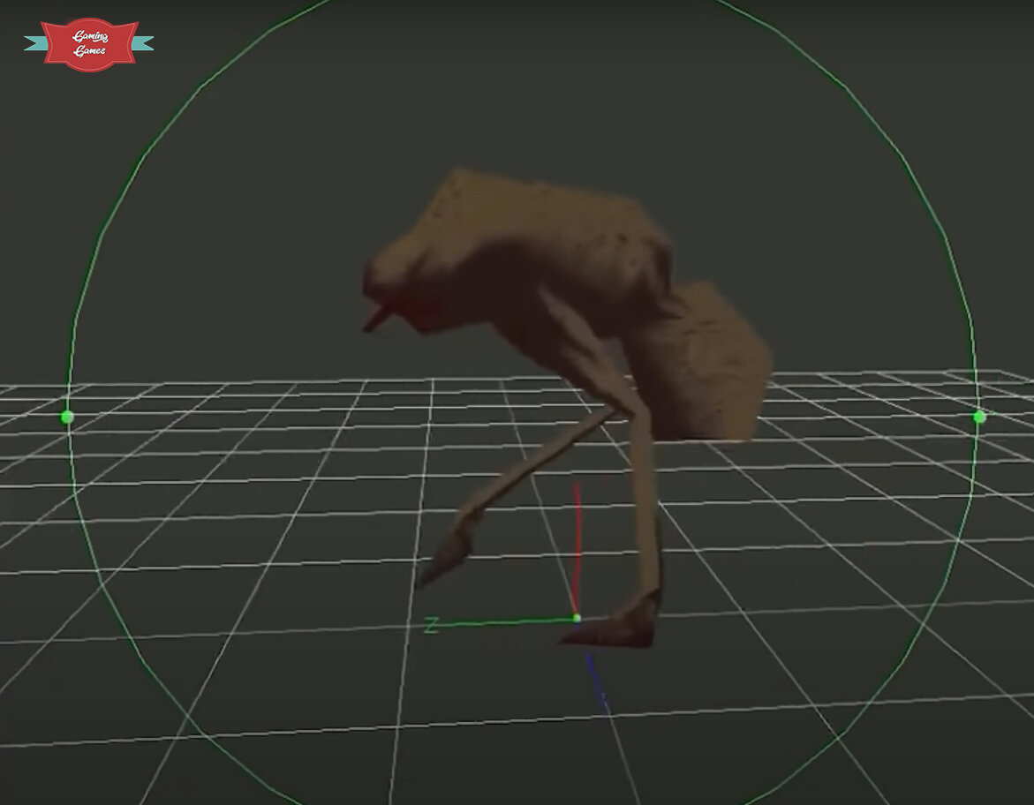Click the right green sphere-collider handle
1034x805 pixels.
[x=979, y=417]
